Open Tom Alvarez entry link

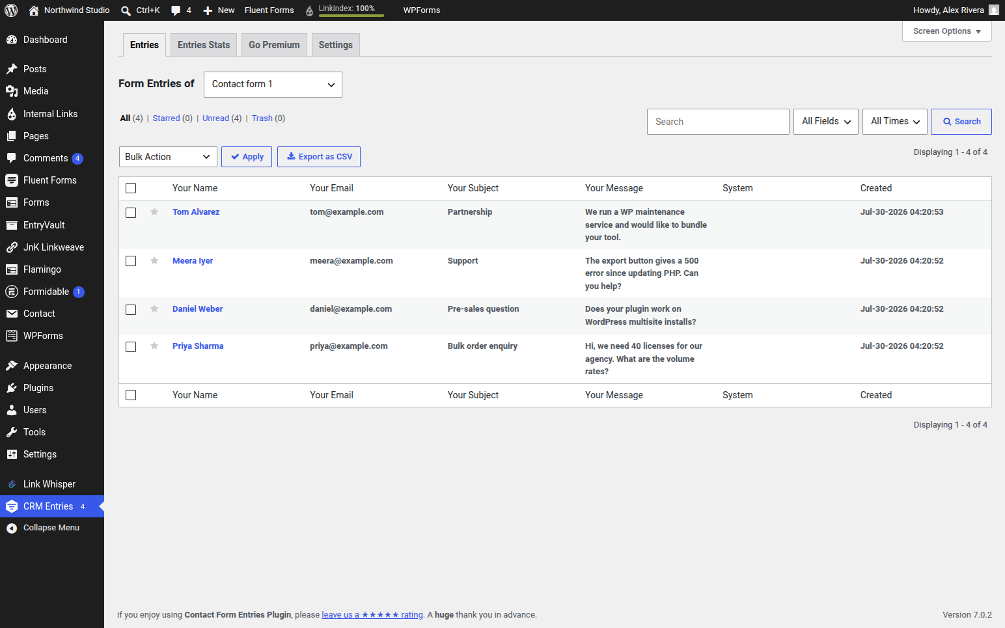coord(196,212)
